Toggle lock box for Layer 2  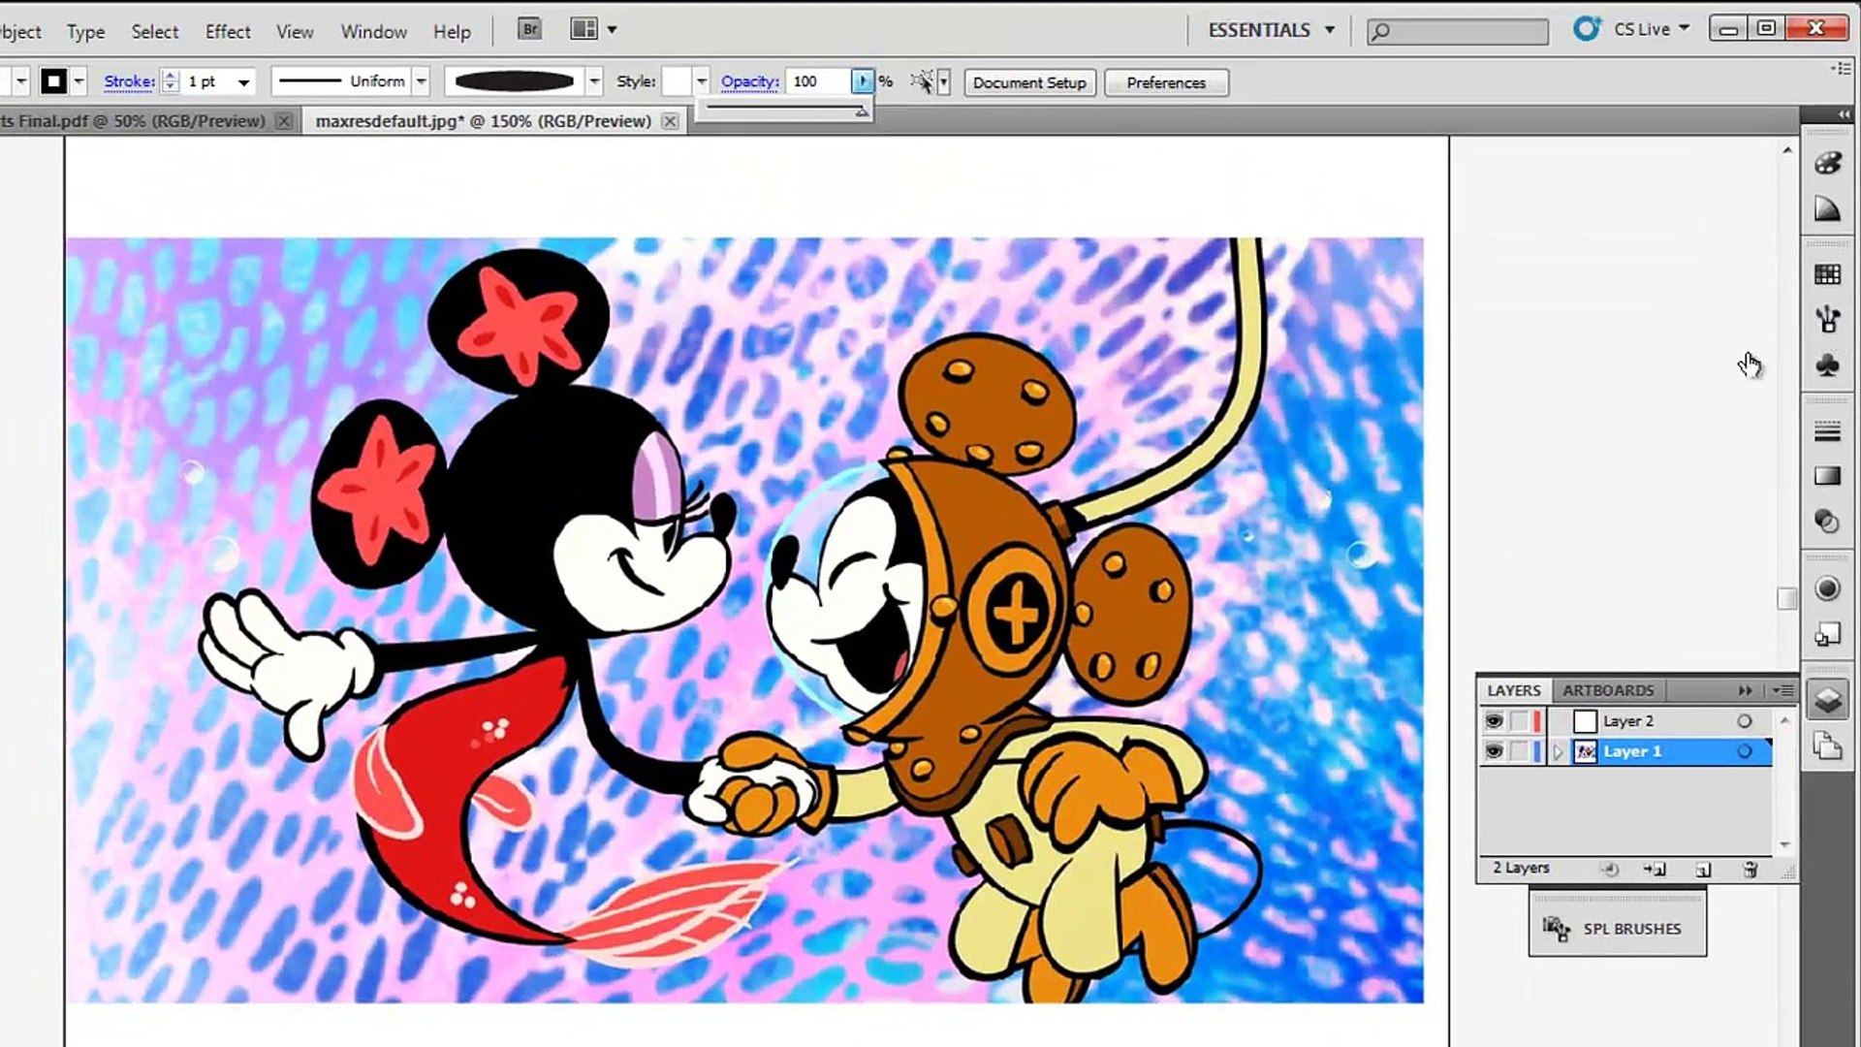click(1519, 721)
